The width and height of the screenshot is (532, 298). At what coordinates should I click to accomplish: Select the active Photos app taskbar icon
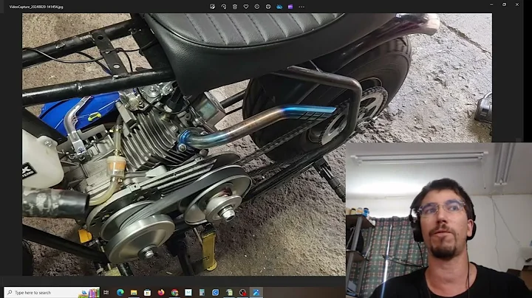point(256,292)
